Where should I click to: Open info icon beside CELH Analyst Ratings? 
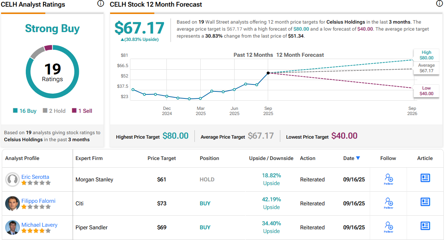click(101, 4)
